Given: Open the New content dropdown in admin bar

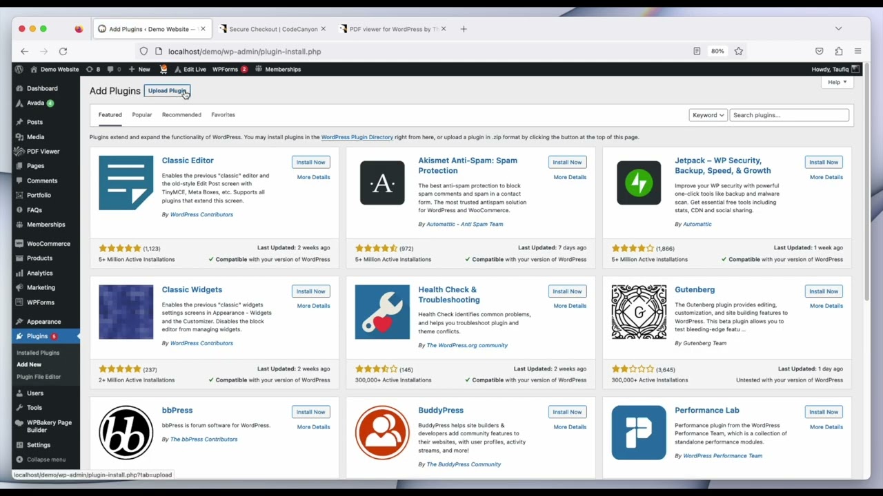Looking at the screenshot, I should pos(139,69).
